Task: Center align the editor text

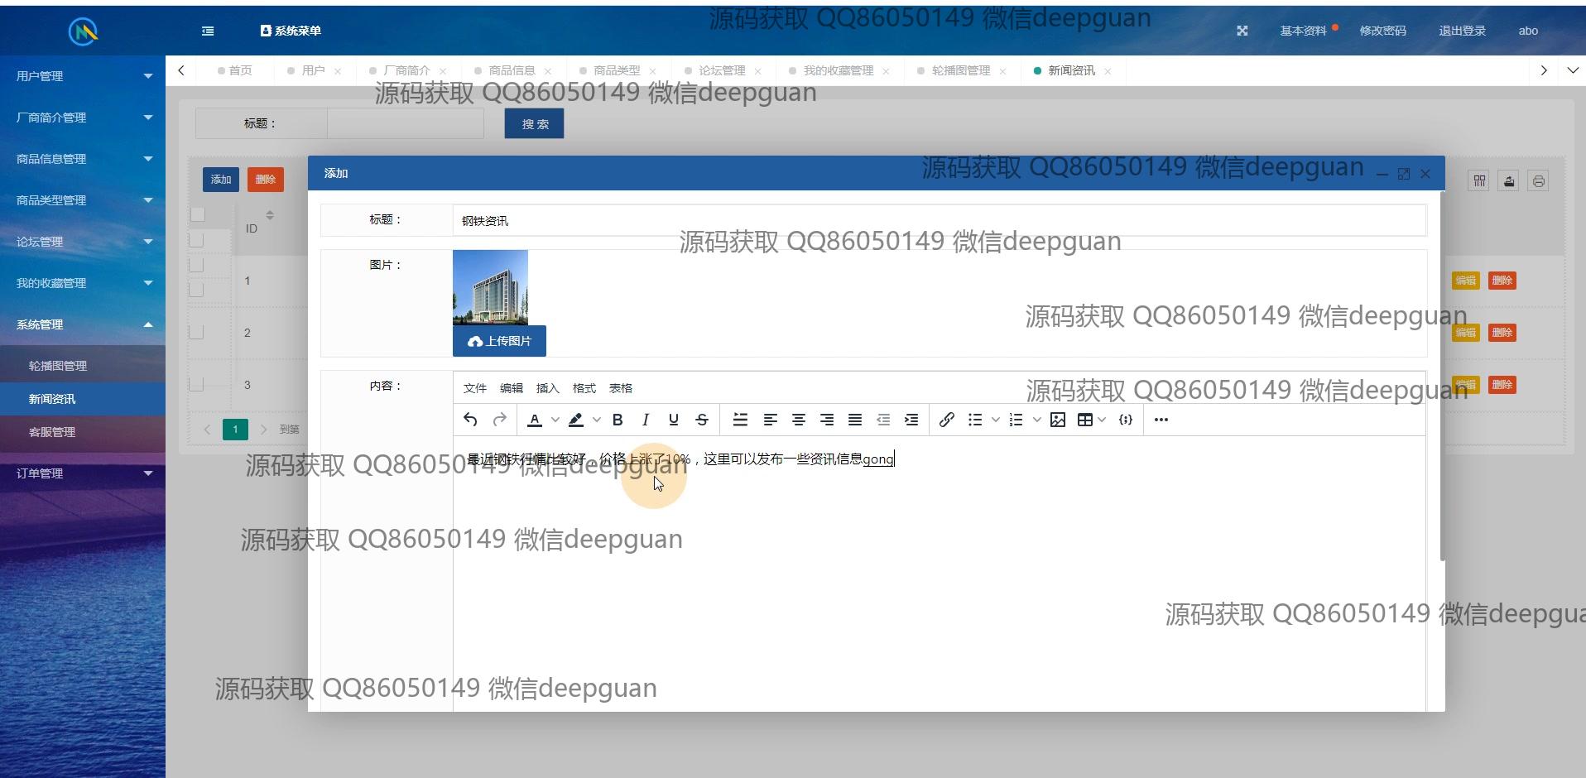Action: [799, 420]
